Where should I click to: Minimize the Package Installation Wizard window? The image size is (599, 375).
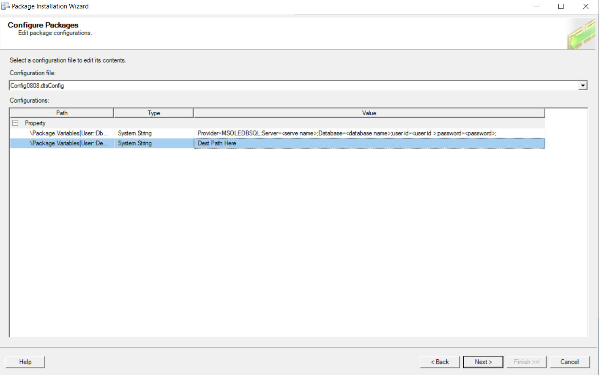point(536,6)
